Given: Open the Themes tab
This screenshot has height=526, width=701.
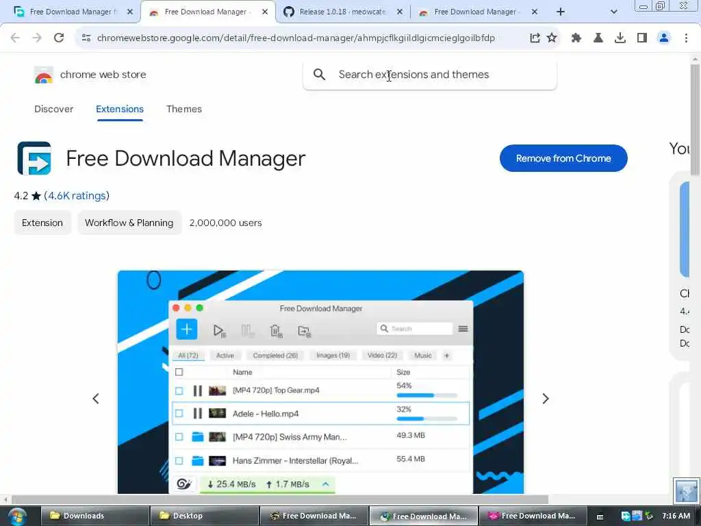Looking at the screenshot, I should click(183, 109).
